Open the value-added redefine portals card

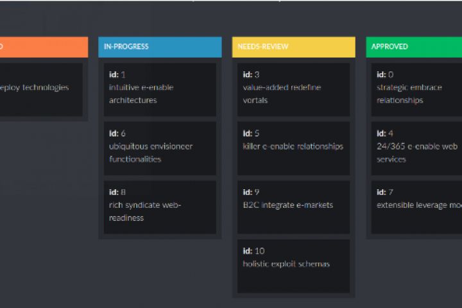pos(293,89)
